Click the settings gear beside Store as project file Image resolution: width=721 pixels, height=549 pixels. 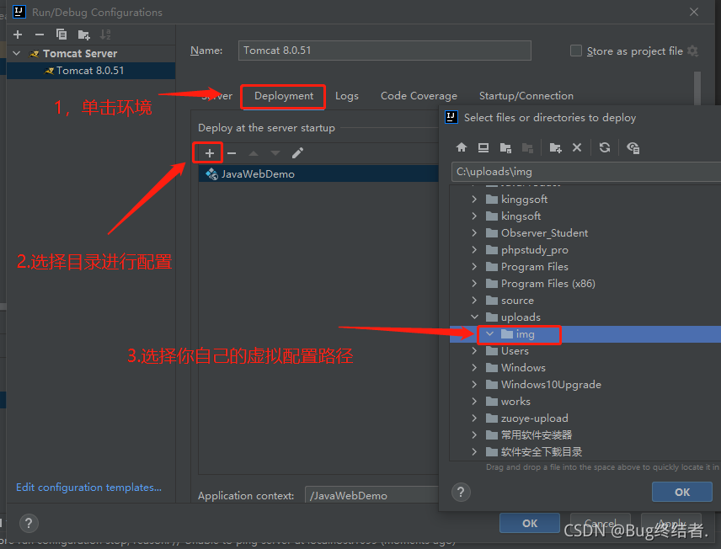click(692, 51)
